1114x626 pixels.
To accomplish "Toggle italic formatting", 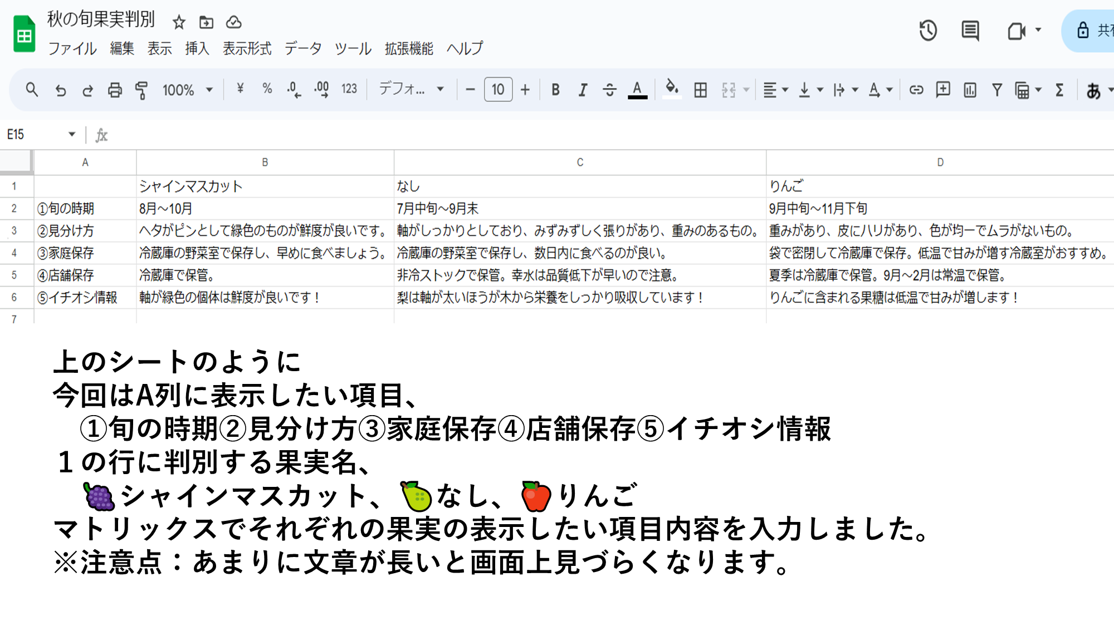I will point(583,90).
